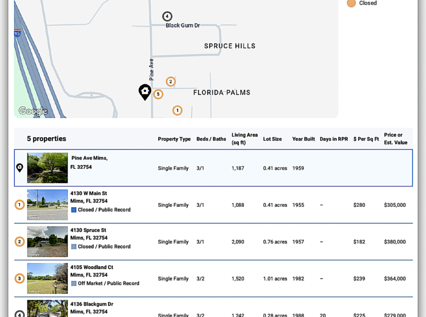
Task: Select map marker 2 above Florida Palms
Action: tap(171, 81)
